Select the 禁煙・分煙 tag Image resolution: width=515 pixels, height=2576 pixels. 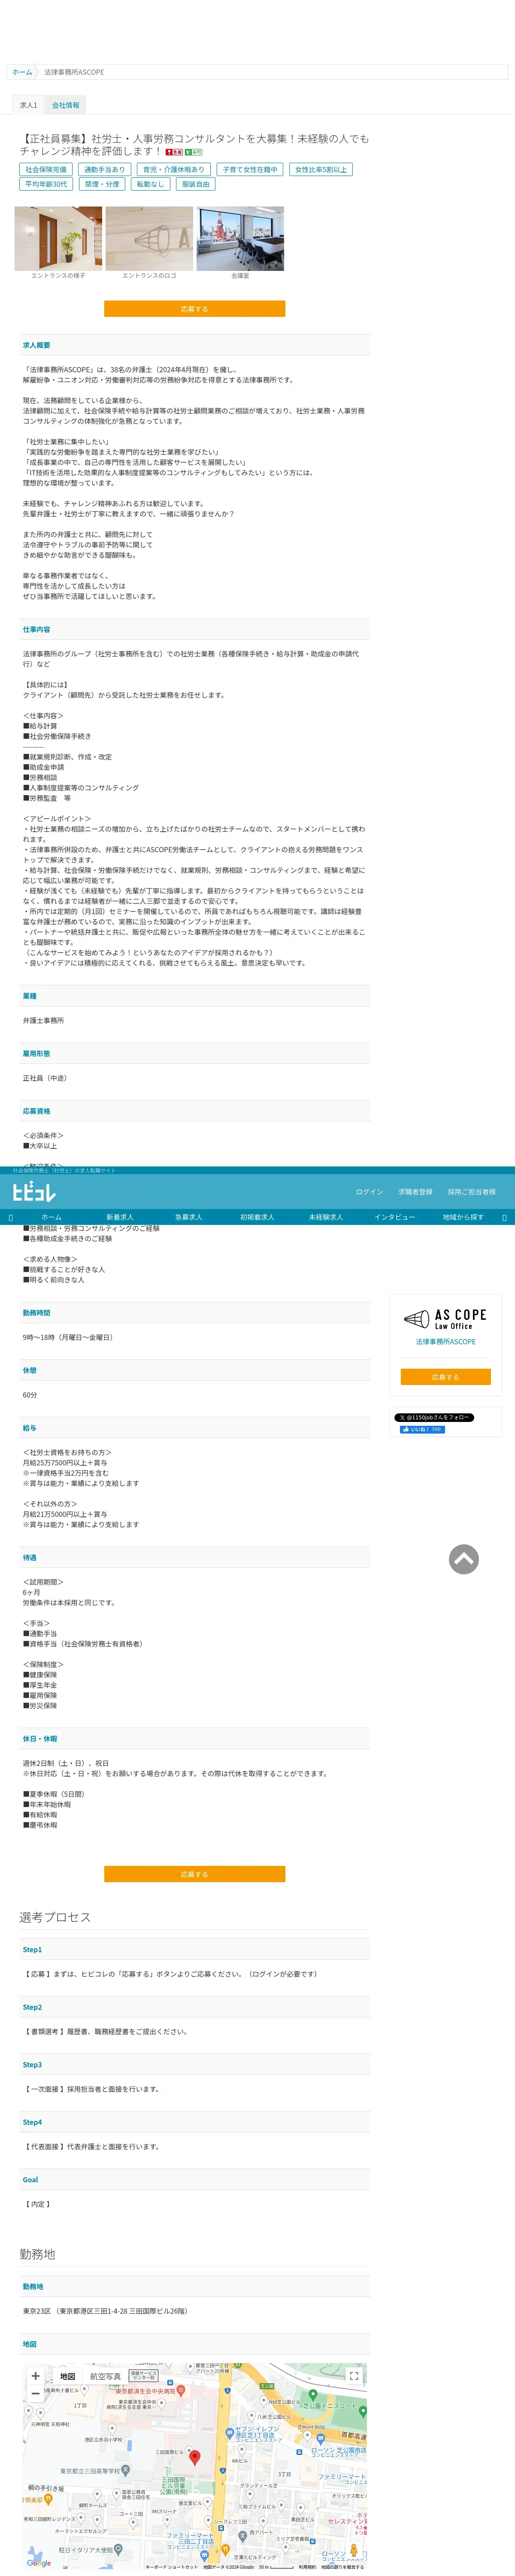point(102,184)
